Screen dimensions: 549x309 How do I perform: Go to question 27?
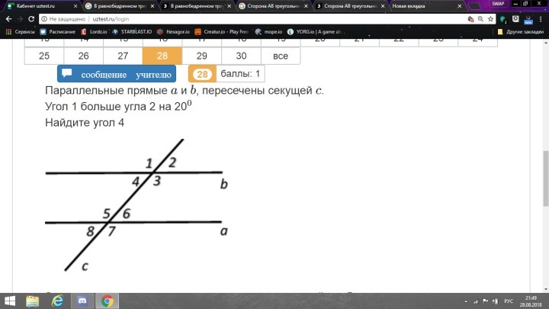point(123,56)
